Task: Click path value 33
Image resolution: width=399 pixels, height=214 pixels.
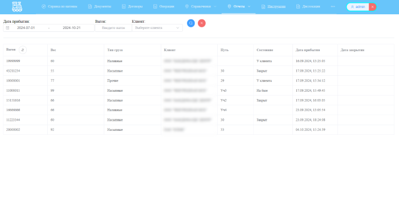Action: click(222, 130)
